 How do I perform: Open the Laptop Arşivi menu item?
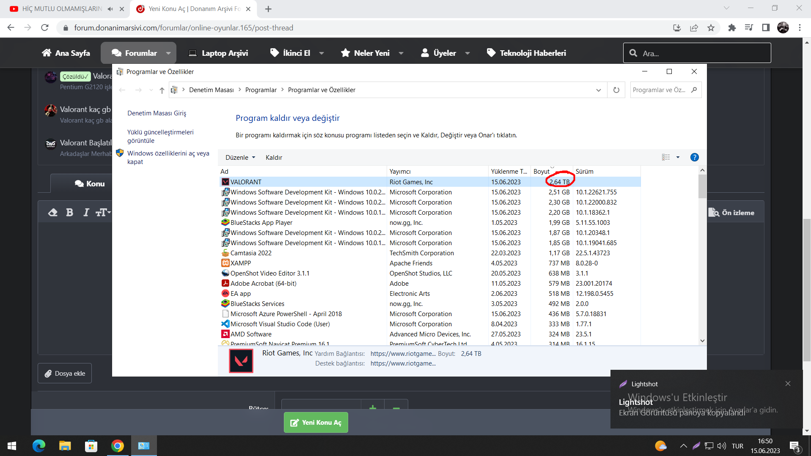[x=218, y=53]
